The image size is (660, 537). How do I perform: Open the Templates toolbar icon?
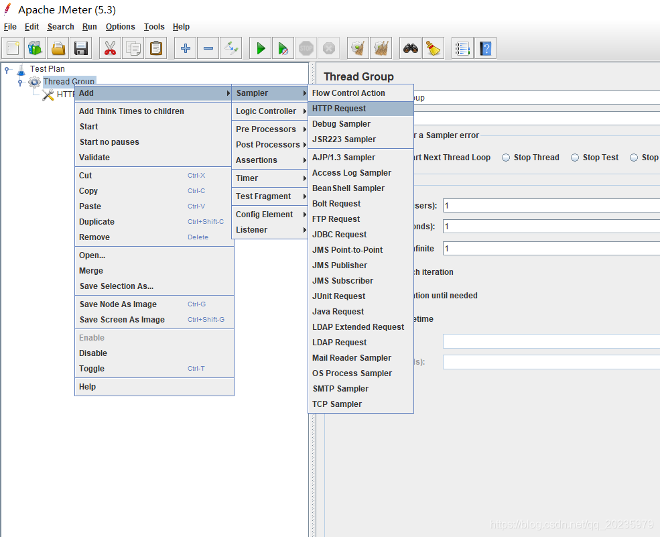pyautogui.click(x=36, y=48)
